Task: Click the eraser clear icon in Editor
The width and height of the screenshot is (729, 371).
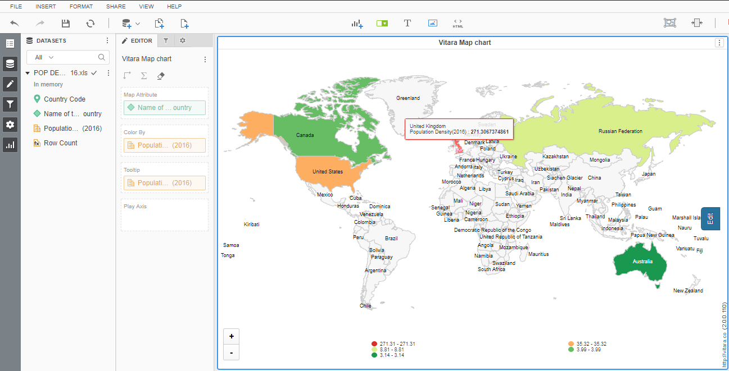Action: tap(161, 75)
